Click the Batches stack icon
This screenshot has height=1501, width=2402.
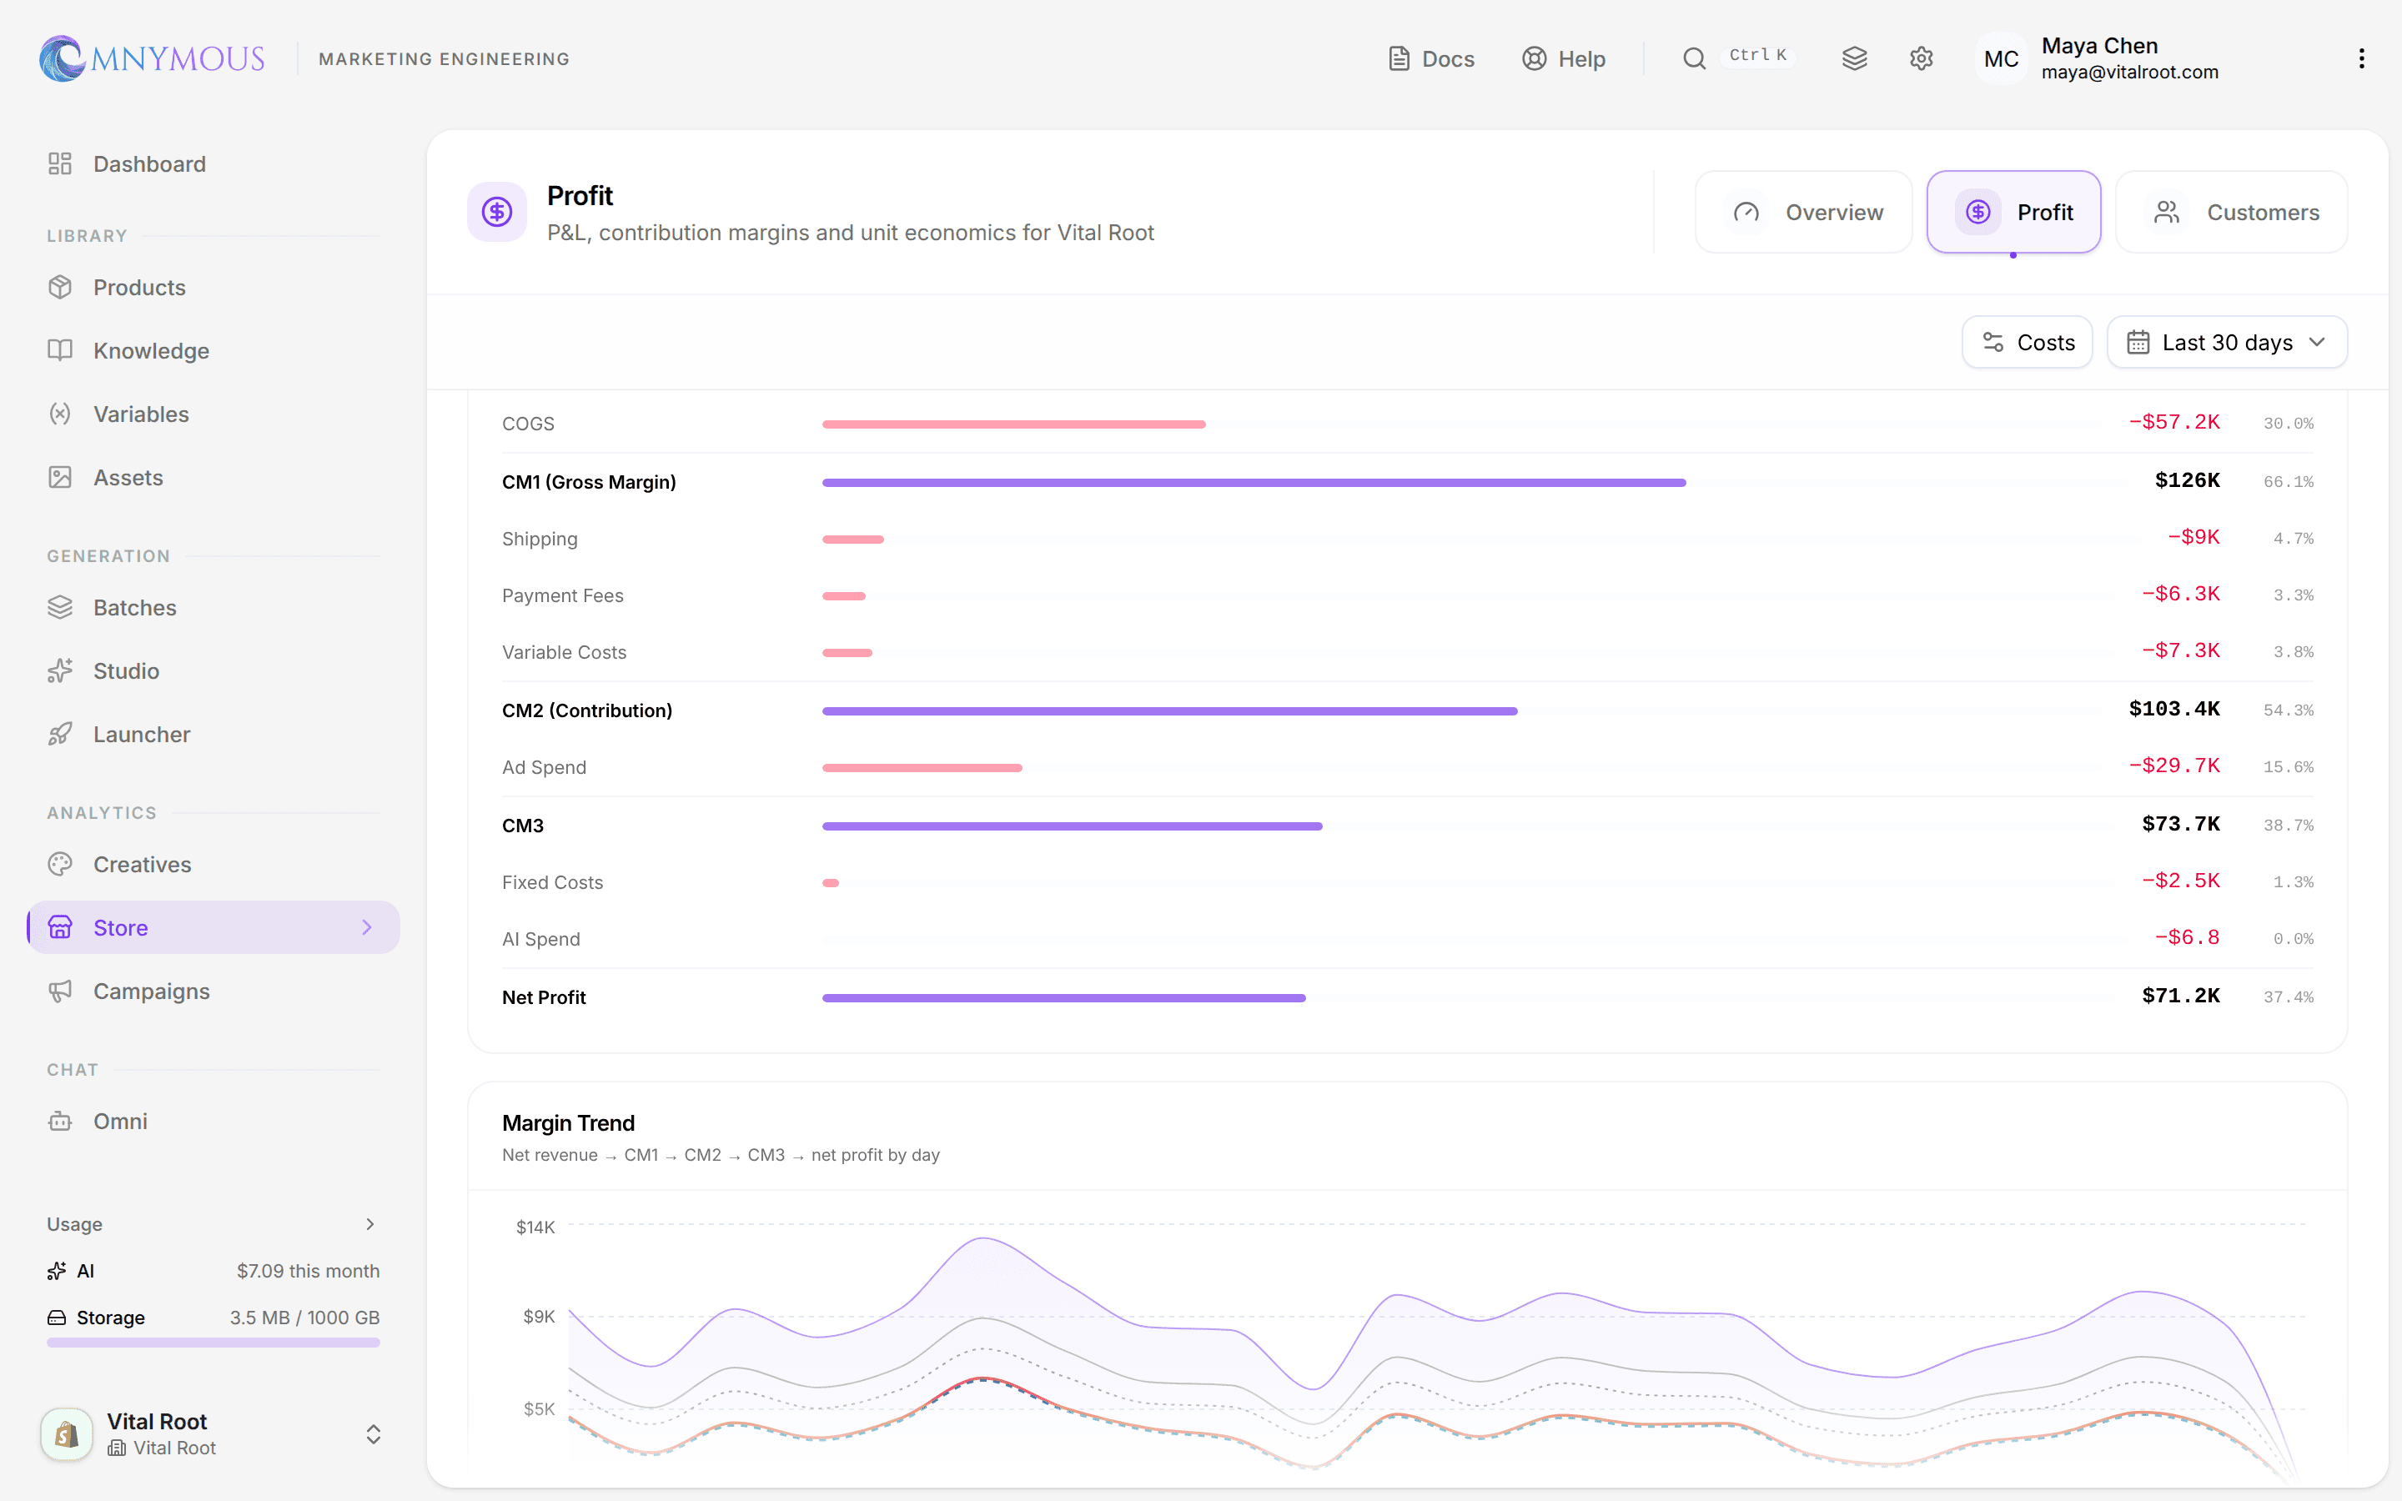(x=61, y=608)
